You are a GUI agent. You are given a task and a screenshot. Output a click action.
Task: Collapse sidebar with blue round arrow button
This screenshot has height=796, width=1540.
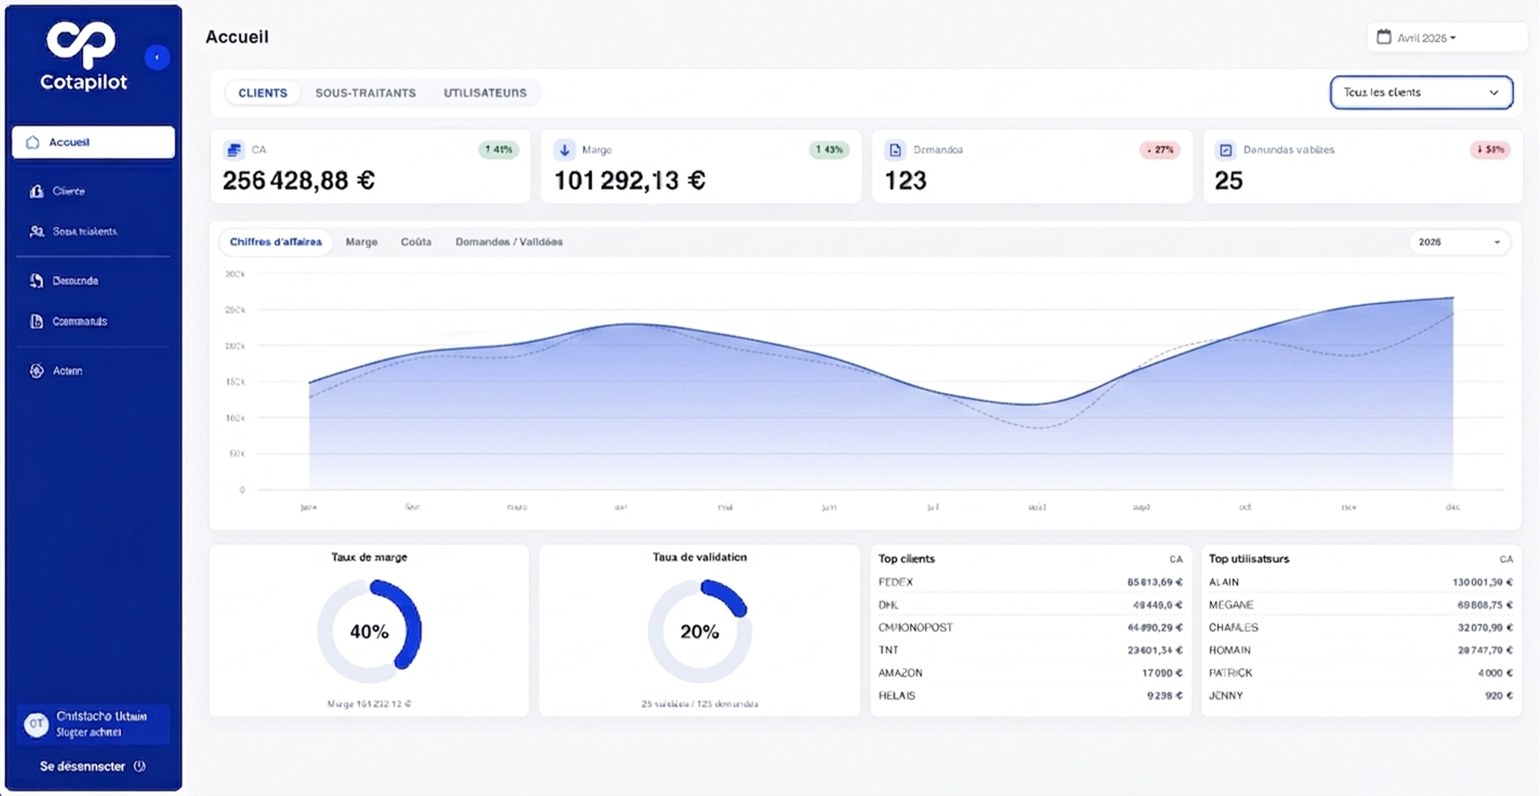tap(157, 57)
